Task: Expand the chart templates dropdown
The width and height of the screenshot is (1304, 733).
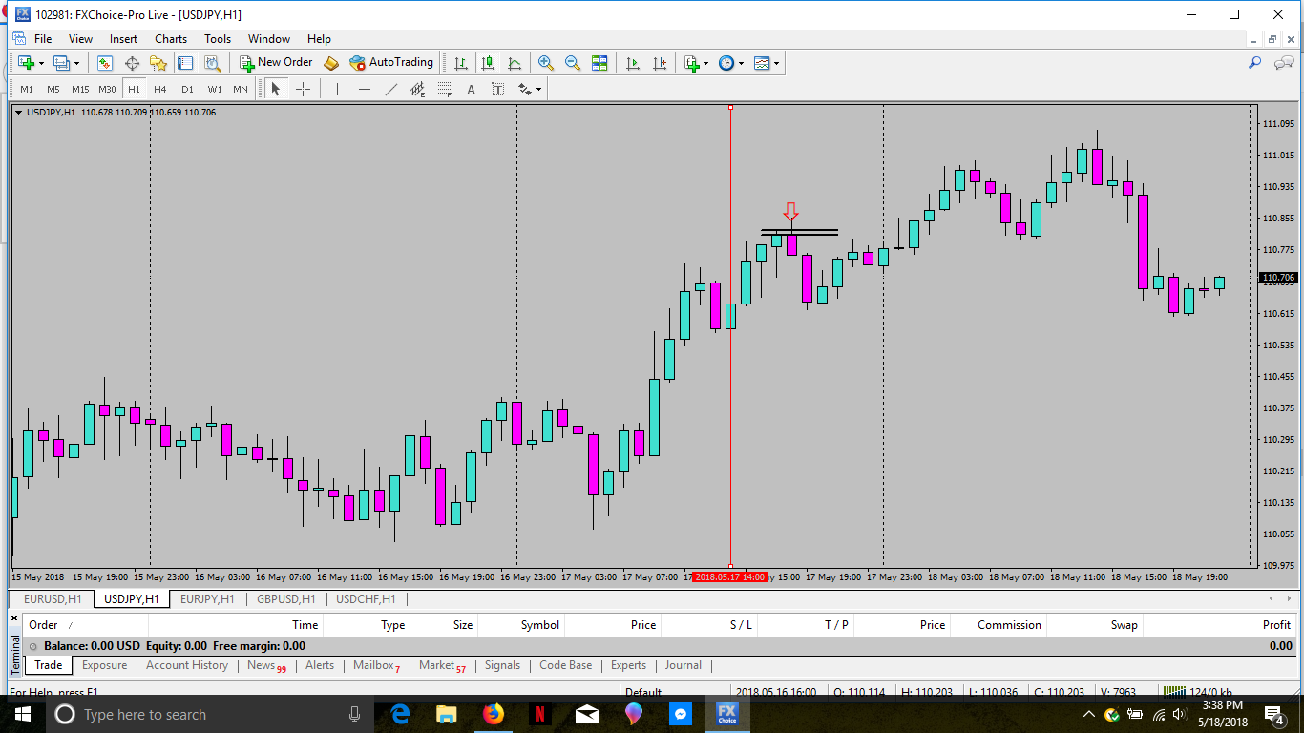Action: pyautogui.click(x=777, y=63)
